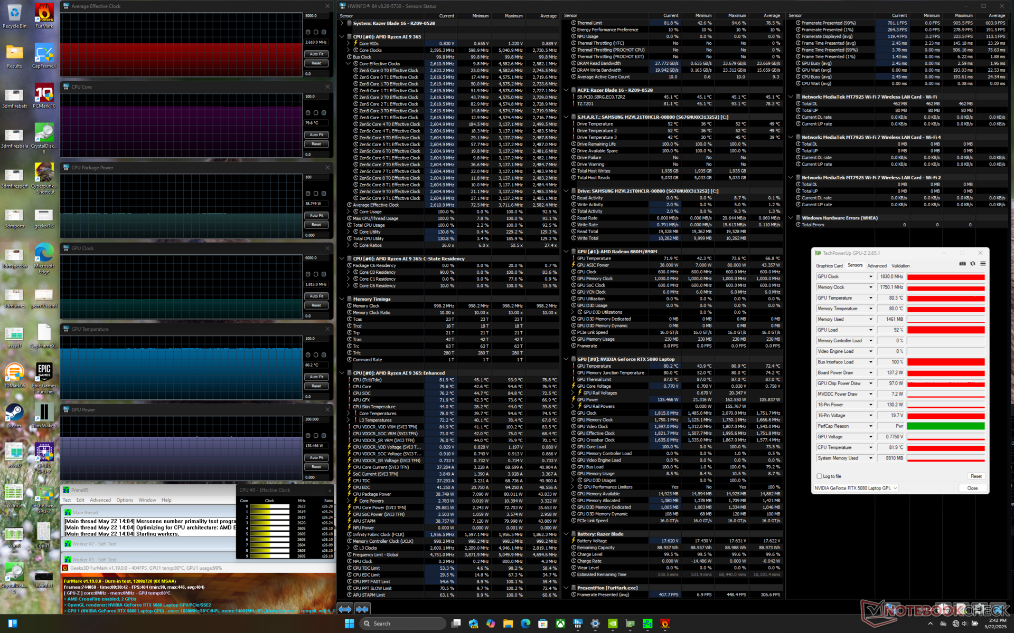Image resolution: width=1014 pixels, height=633 pixels.
Task: Click HWiNFO collapse columns arrows icon
Action: click(362, 609)
